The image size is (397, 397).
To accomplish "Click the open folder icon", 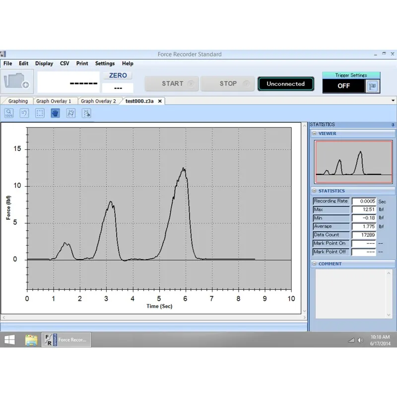I will pos(17,81).
